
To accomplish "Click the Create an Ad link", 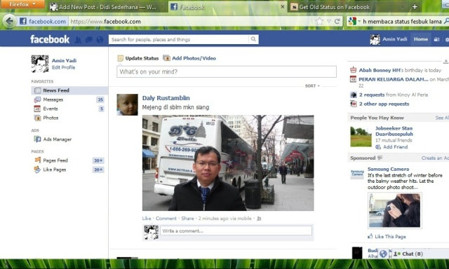I will coord(435,158).
